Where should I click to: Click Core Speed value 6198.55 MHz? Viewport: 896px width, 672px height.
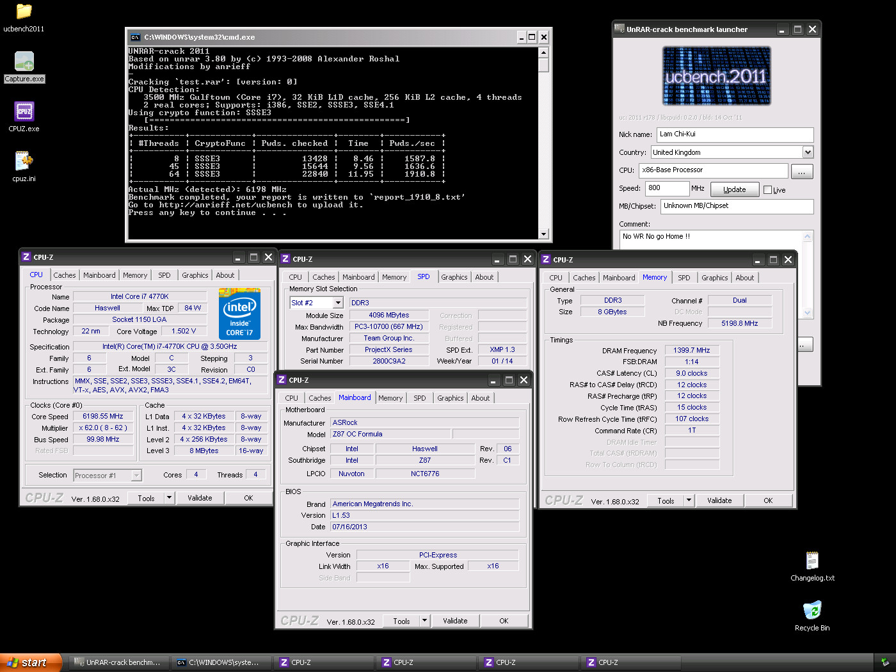[x=103, y=416]
